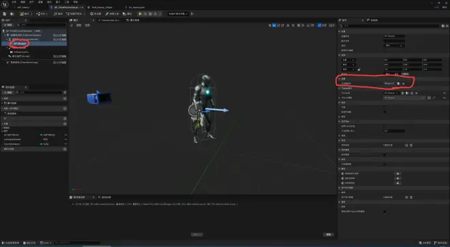Open the debug object dropdown in toolbar
This screenshot has height=247, width=450.
(178, 14)
